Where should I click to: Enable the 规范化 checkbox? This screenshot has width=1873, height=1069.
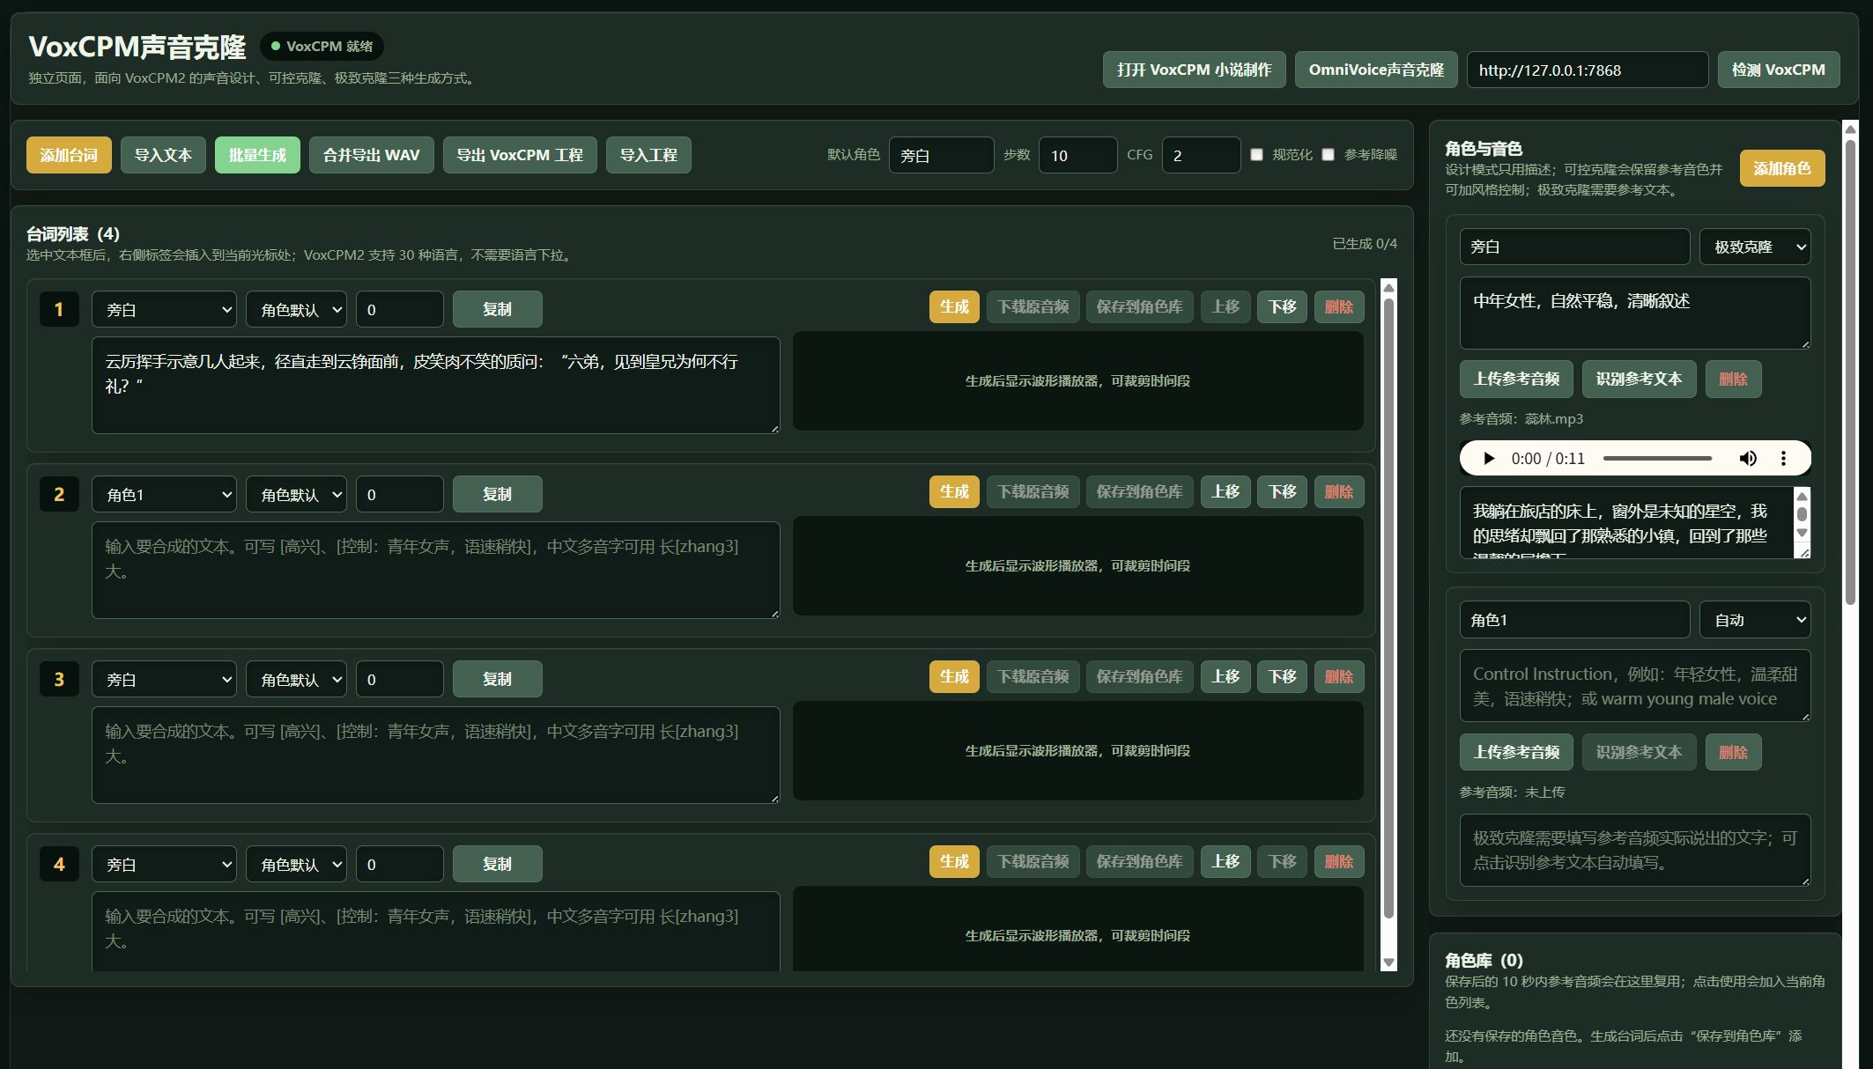coord(1257,154)
